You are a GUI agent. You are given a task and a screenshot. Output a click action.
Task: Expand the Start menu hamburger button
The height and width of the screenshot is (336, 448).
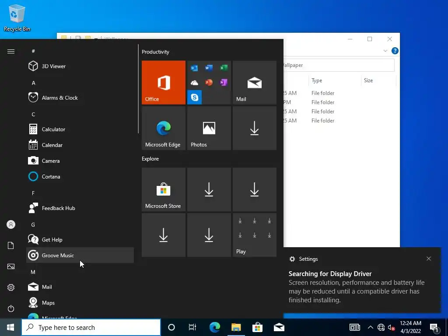tap(11, 52)
